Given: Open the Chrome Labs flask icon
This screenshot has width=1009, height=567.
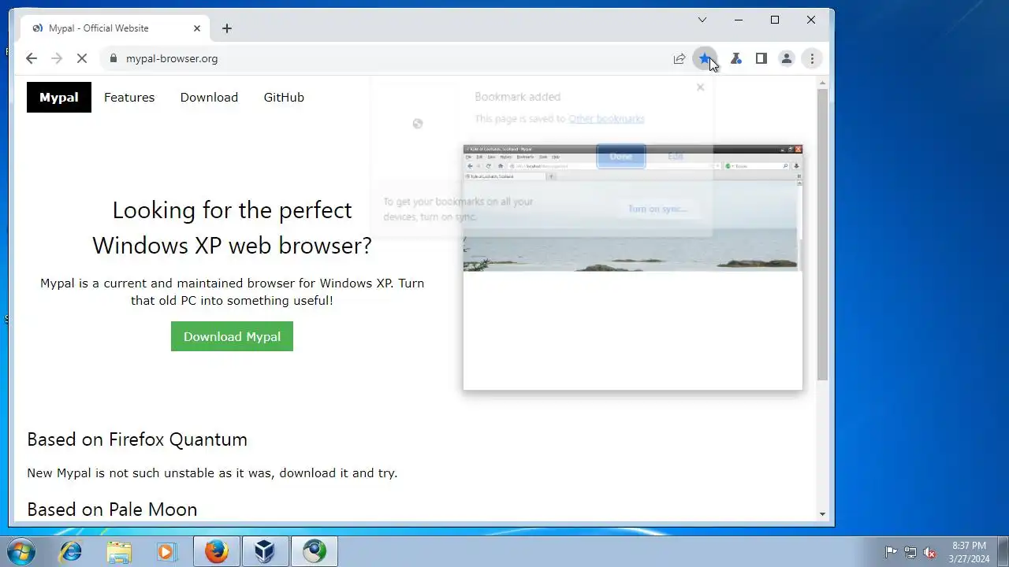Looking at the screenshot, I should click(x=736, y=58).
